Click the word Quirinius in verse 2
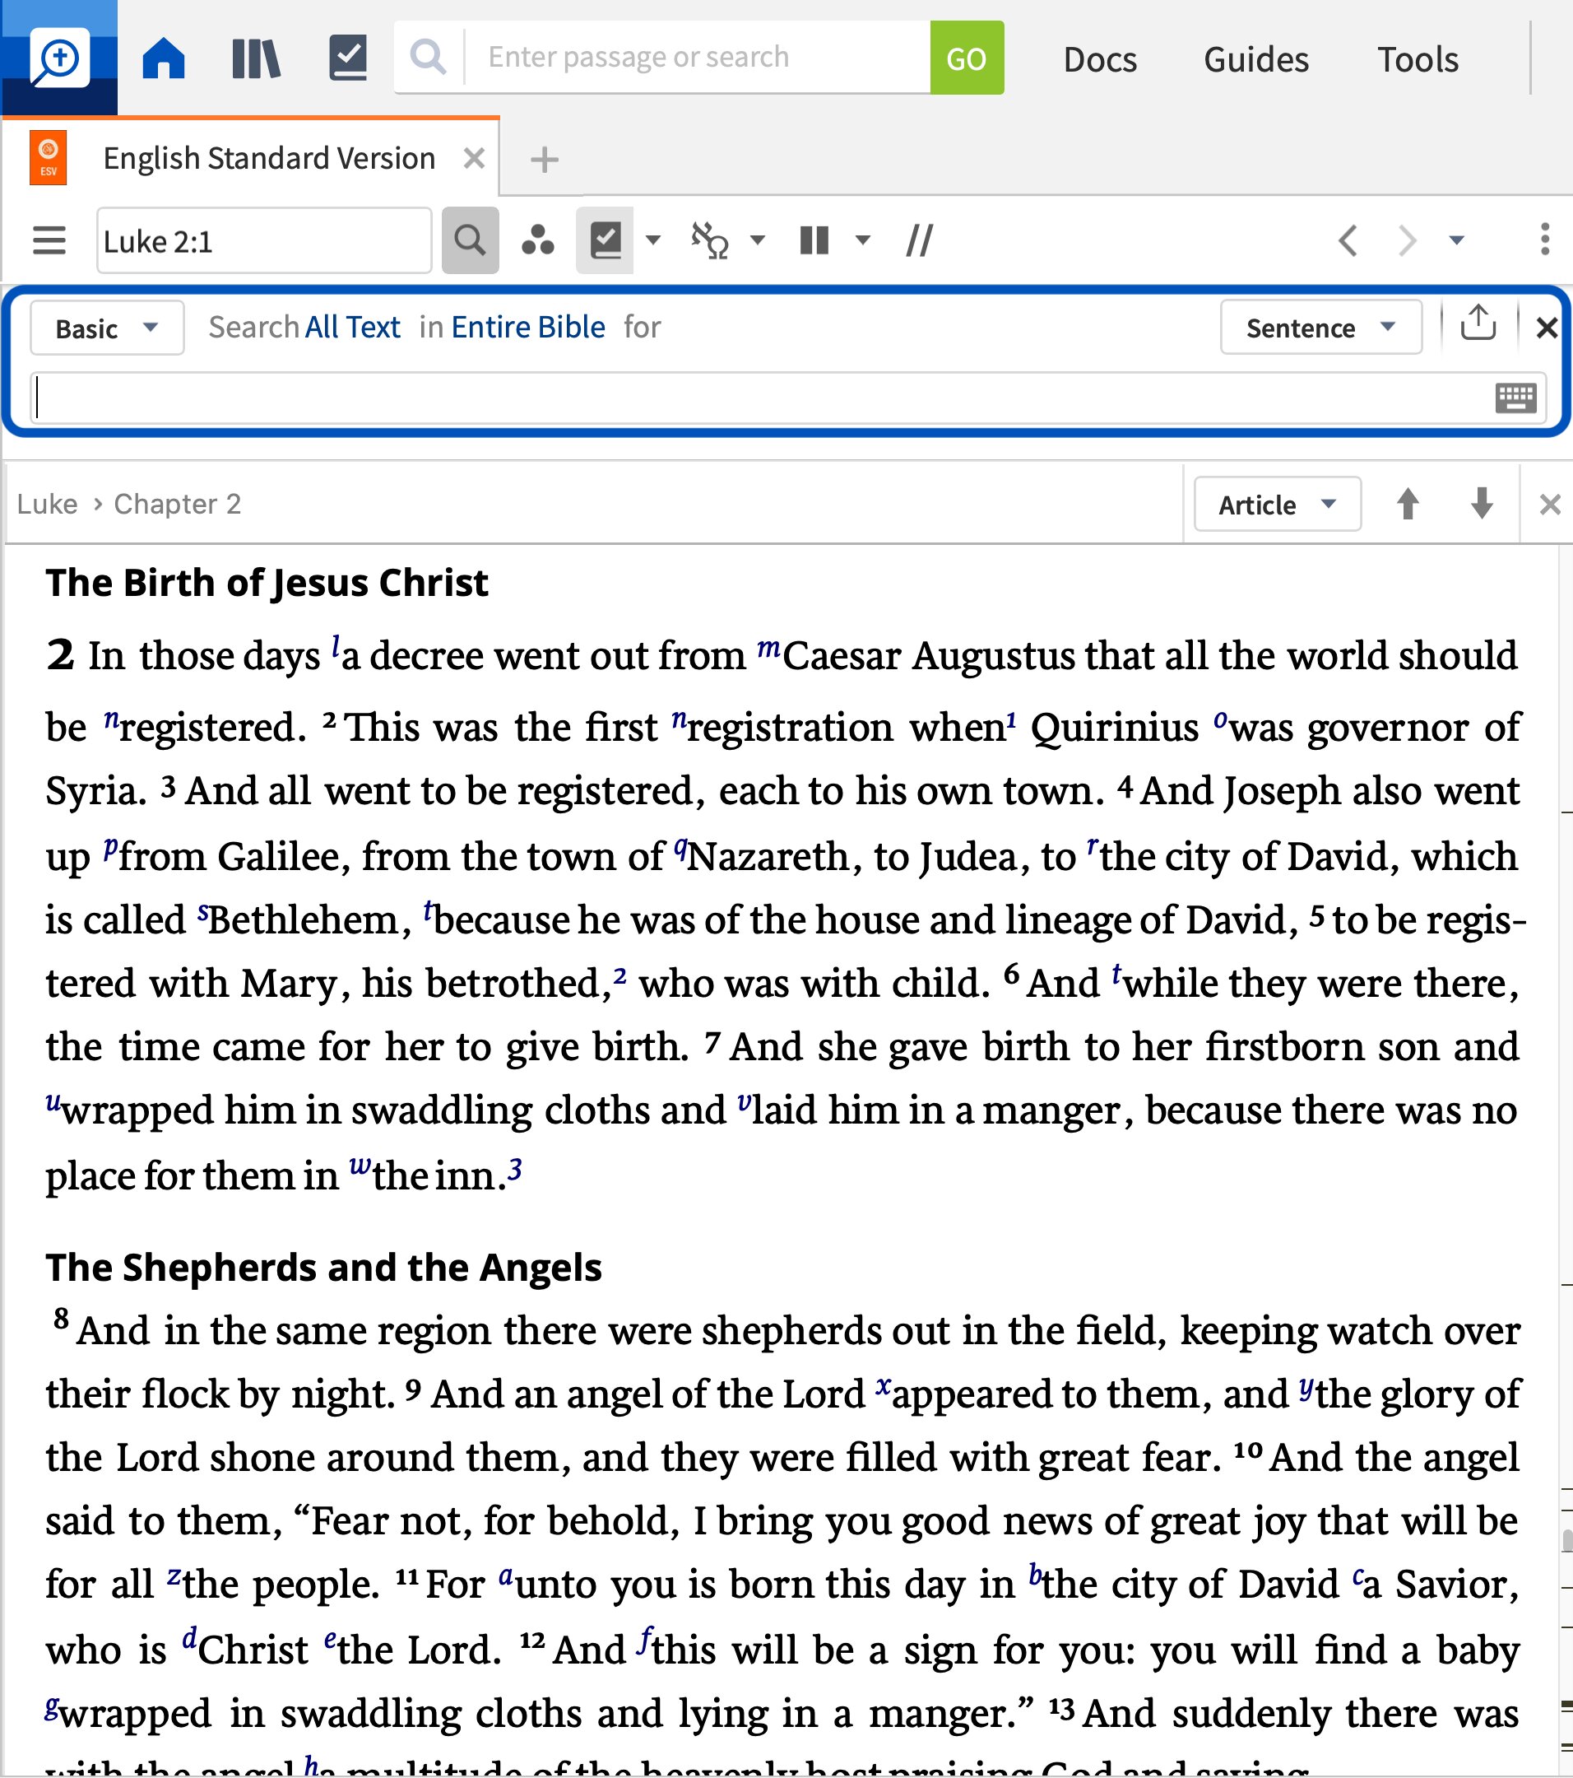 point(1114,727)
